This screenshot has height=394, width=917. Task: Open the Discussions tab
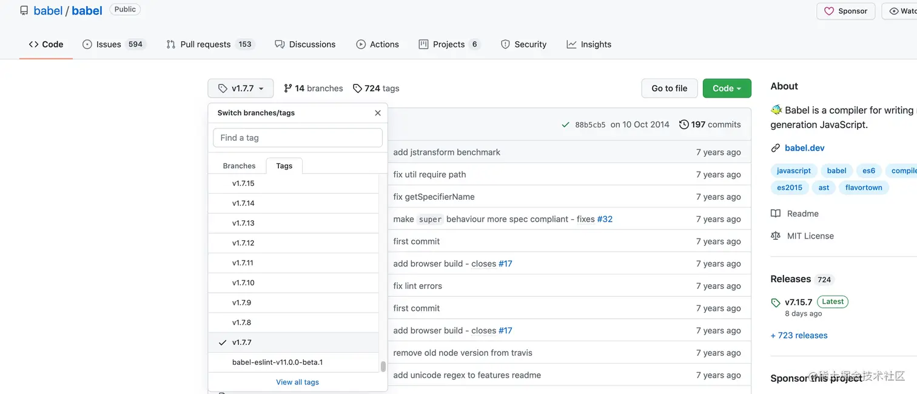(305, 44)
